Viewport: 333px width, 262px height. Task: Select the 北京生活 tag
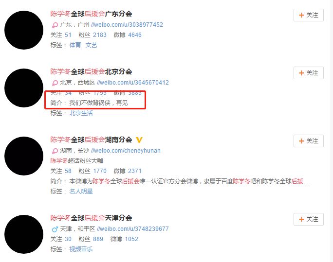coord(81,113)
